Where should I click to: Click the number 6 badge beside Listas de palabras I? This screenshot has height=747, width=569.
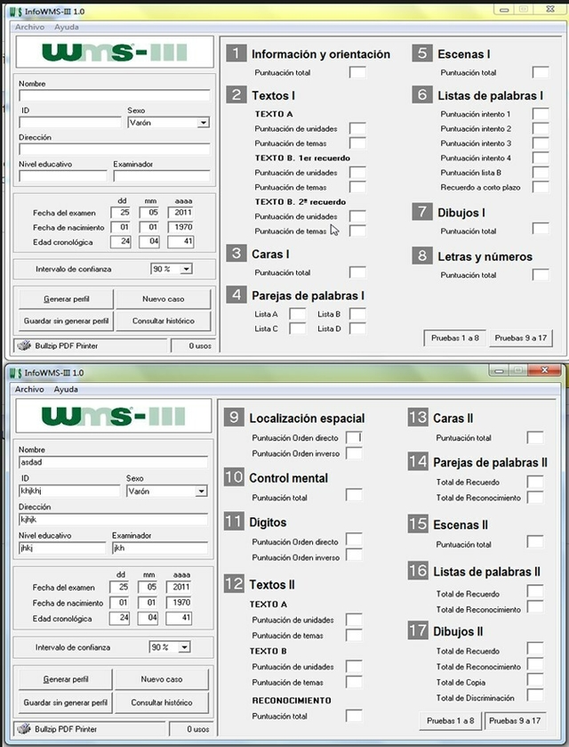pos(422,94)
